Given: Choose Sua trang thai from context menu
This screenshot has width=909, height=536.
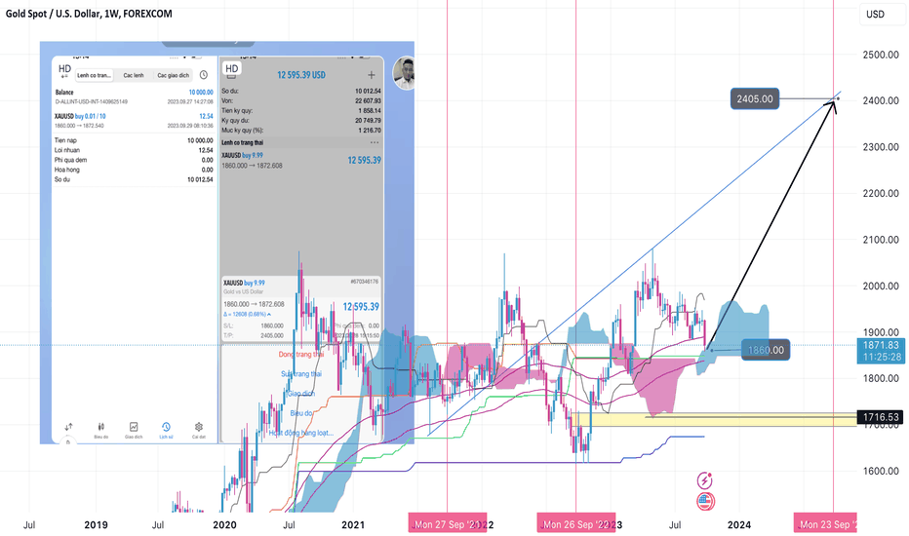Looking at the screenshot, I should (300, 374).
